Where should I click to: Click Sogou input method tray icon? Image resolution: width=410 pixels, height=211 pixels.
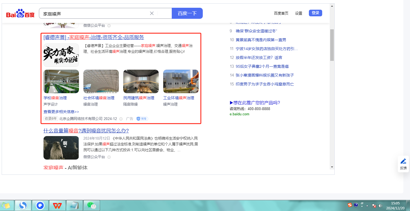[350, 205]
